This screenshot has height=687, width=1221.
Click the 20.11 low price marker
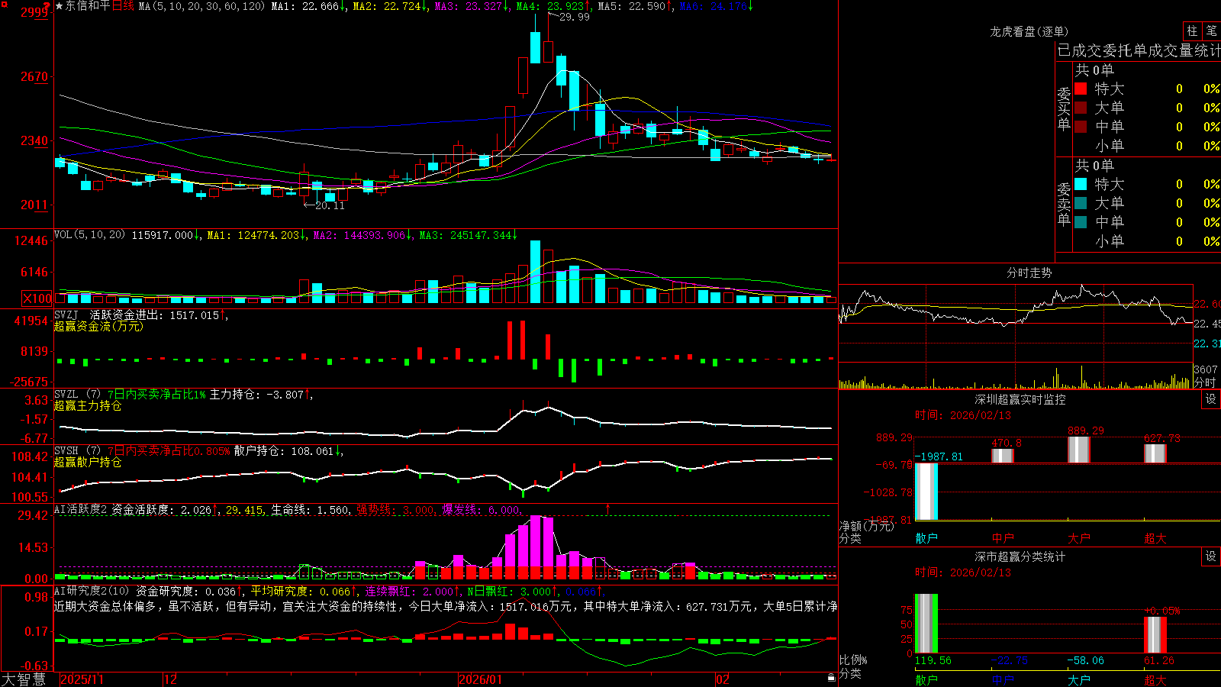click(330, 205)
